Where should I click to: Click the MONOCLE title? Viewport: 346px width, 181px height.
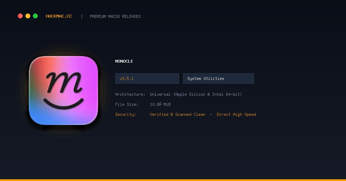[x=124, y=61]
